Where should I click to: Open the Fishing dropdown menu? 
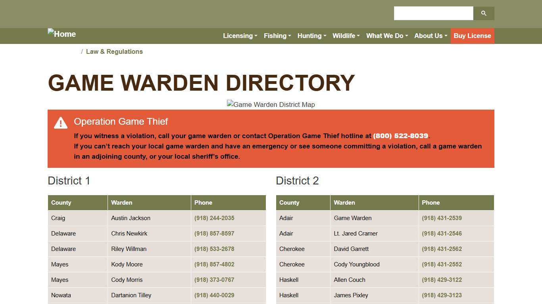[277, 36]
